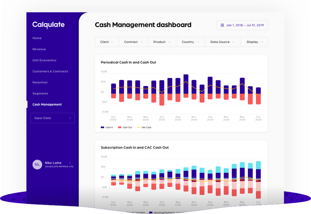Image resolution: width=311 pixels, height=214 pixels.
Task: Click the arrow inside Input Data button
Action: (x=70, y=118)
